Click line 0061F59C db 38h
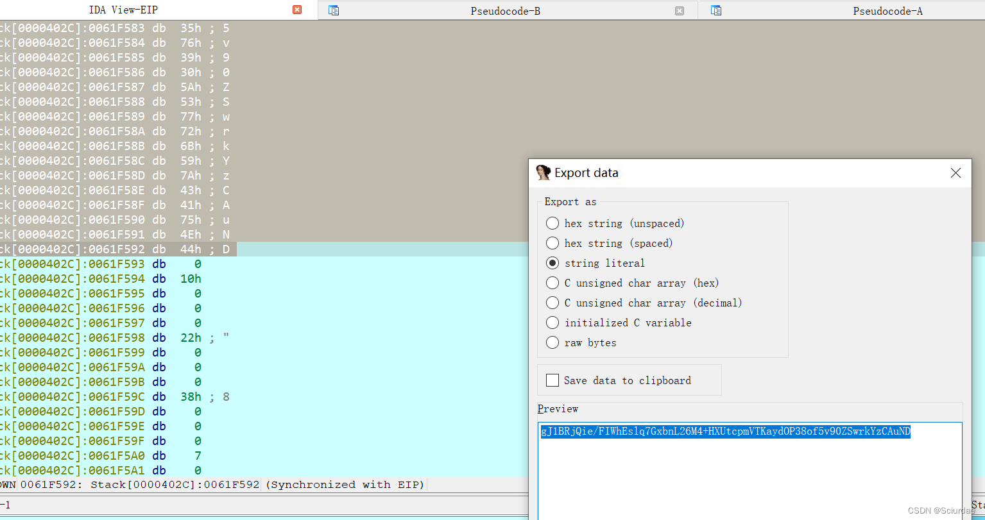Viewport: 985px width, 520px height. 115,397
